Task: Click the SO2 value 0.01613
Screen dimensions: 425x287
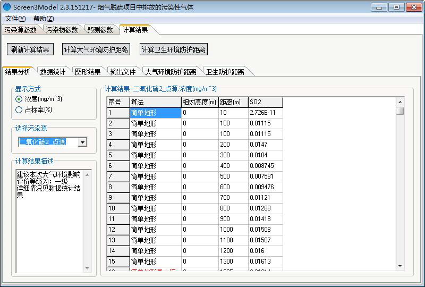Action: 266,261
